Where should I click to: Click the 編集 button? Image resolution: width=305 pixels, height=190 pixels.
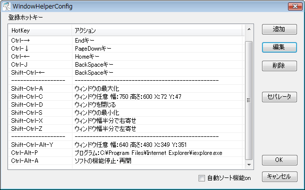coord(279,47)
